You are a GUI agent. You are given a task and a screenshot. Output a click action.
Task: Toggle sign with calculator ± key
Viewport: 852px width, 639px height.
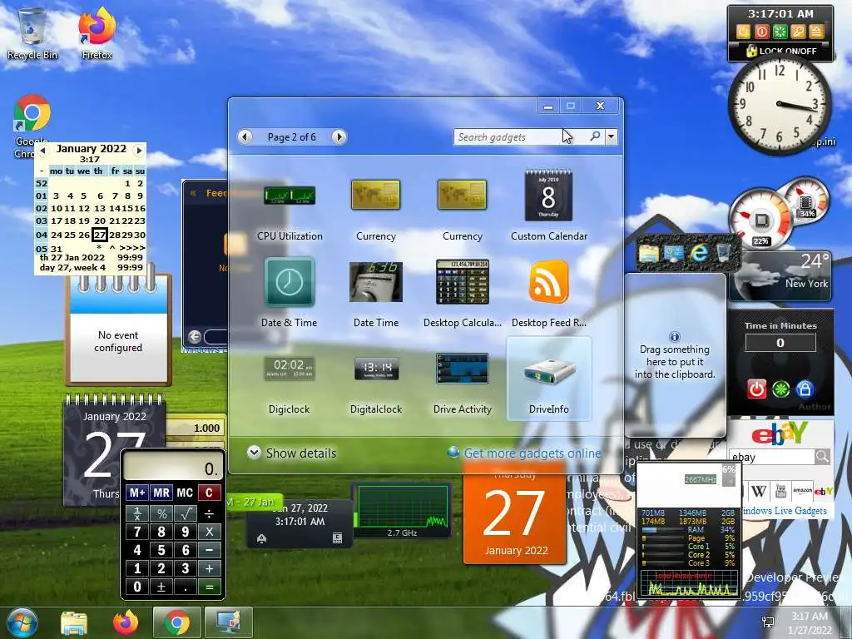point(161,587)
